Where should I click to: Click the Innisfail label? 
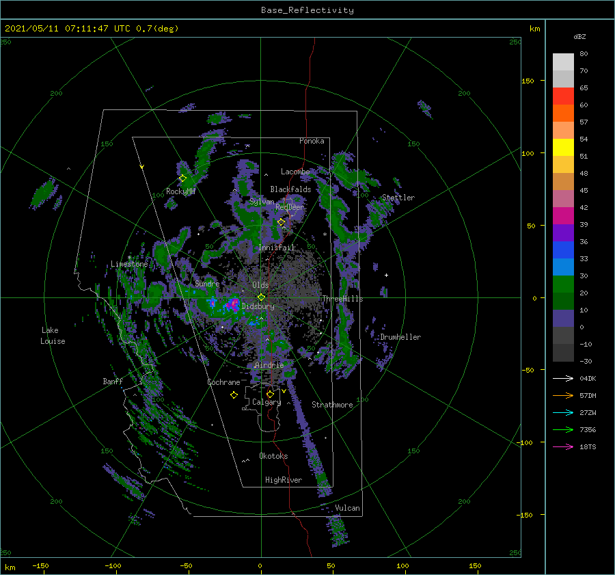(x=276, y=248)
